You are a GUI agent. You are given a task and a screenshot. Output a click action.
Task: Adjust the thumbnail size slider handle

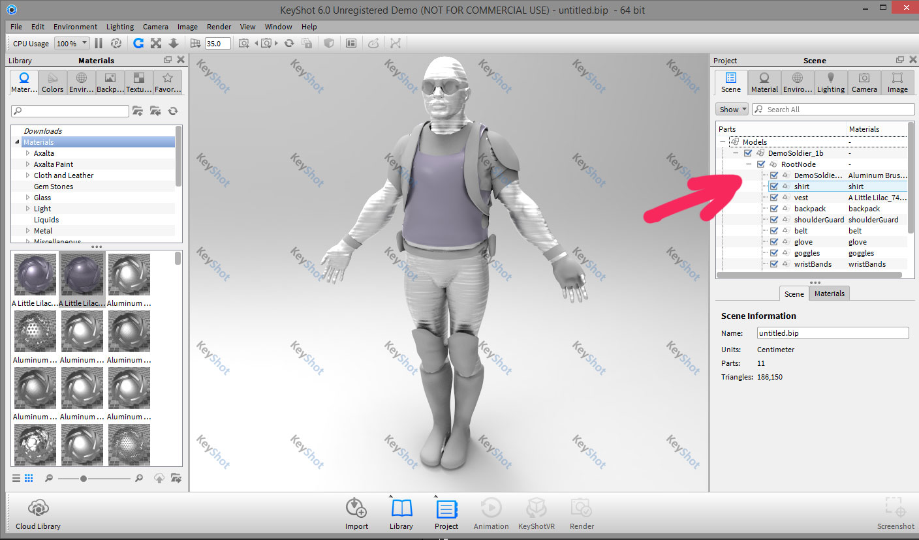click(84, 479)
